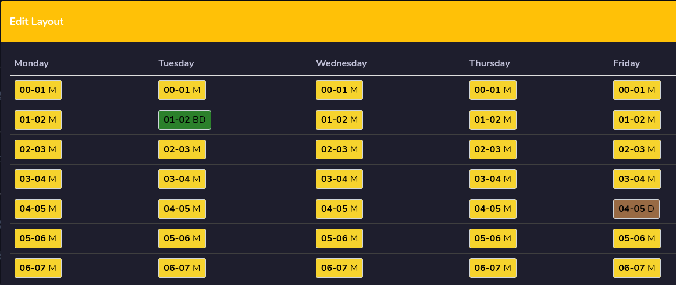The height and width of the screenshot is (285, 676).
Task: Select Friday 02-03 M slot
Action: click(x=637, y=149)
